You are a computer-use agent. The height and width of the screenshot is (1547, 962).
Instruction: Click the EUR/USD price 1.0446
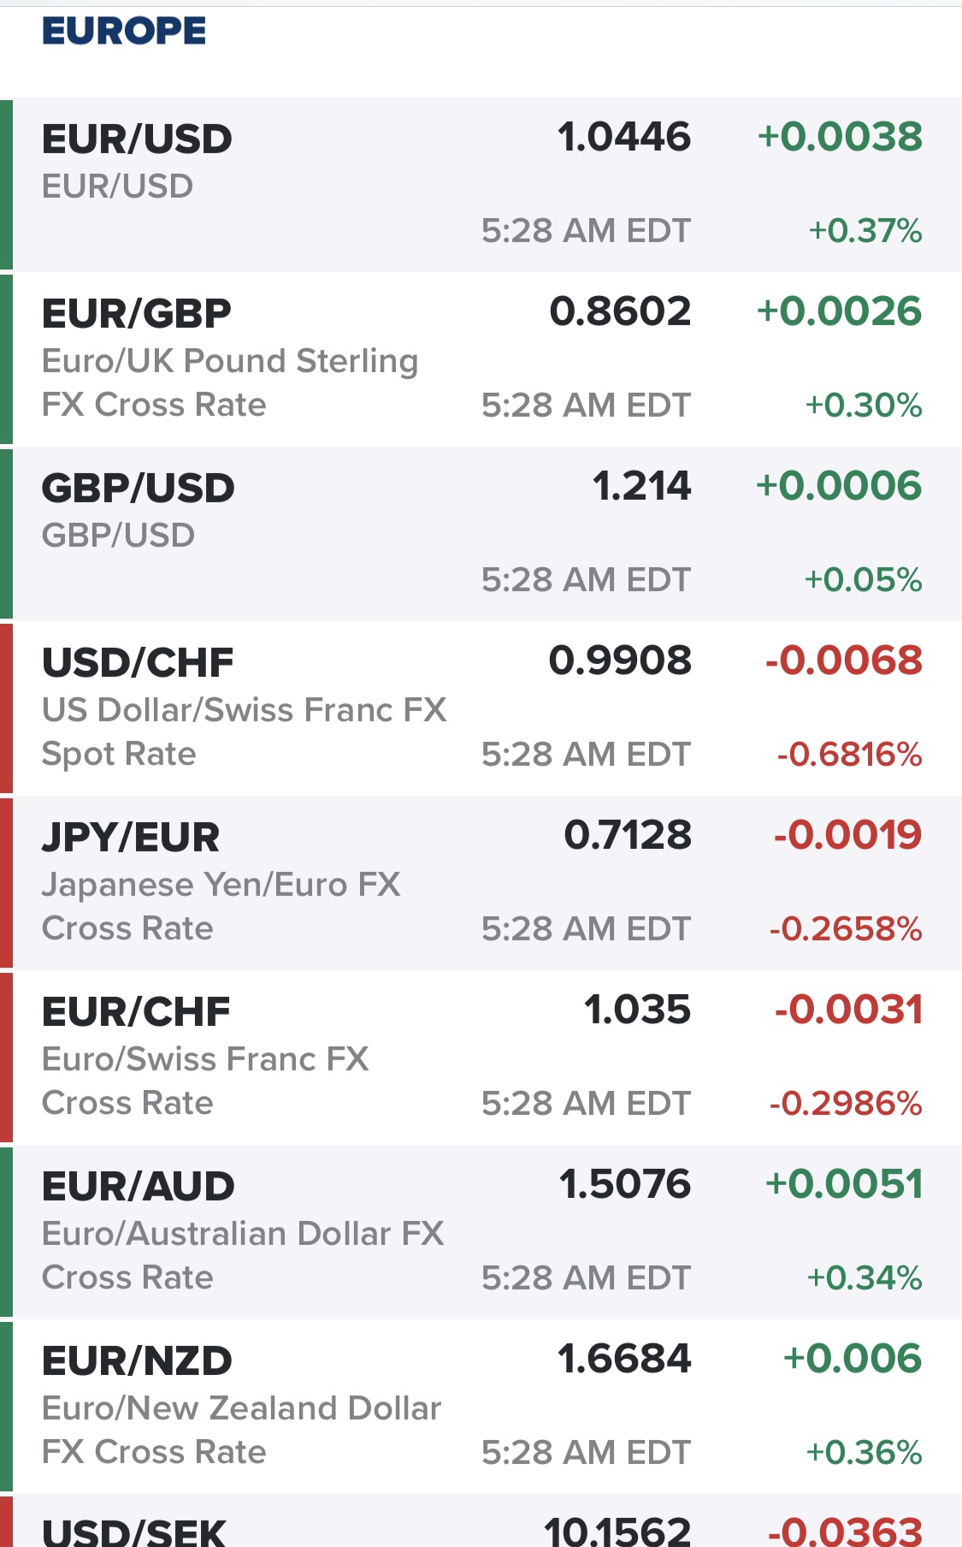[624, 137]
